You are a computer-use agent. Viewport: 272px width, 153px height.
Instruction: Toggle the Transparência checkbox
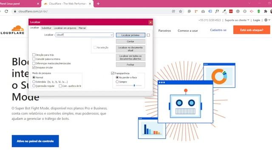point(113,73)
